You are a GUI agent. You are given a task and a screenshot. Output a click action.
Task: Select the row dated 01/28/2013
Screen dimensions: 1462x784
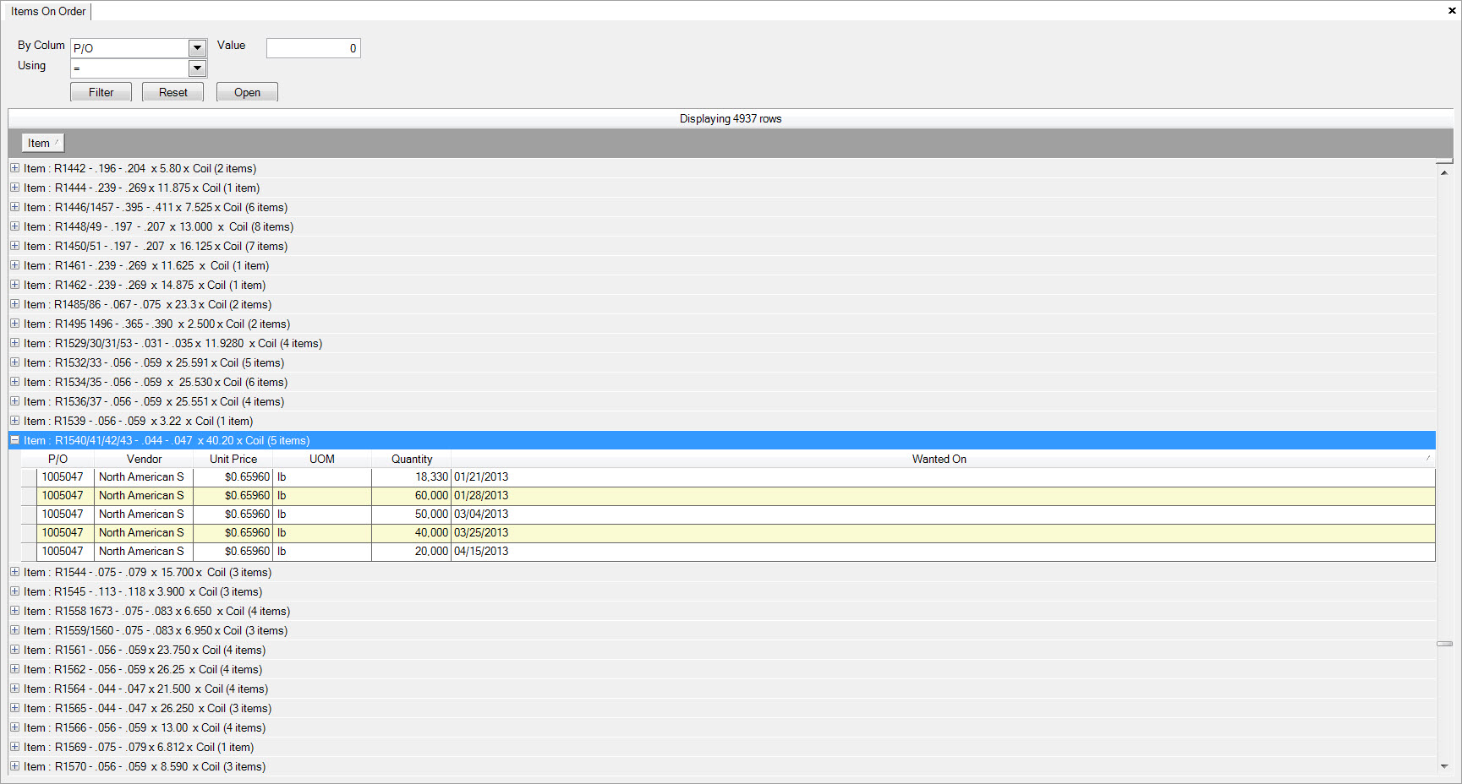coord(481,496)
